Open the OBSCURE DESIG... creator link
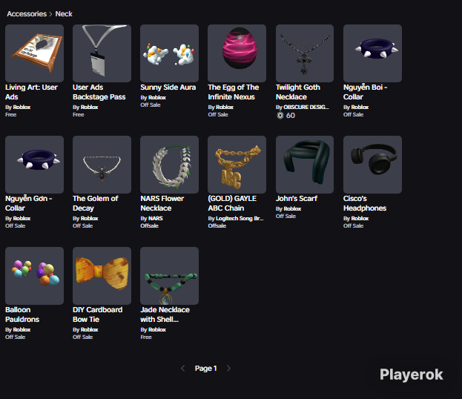Screen dimensions: 462x399 306,107
